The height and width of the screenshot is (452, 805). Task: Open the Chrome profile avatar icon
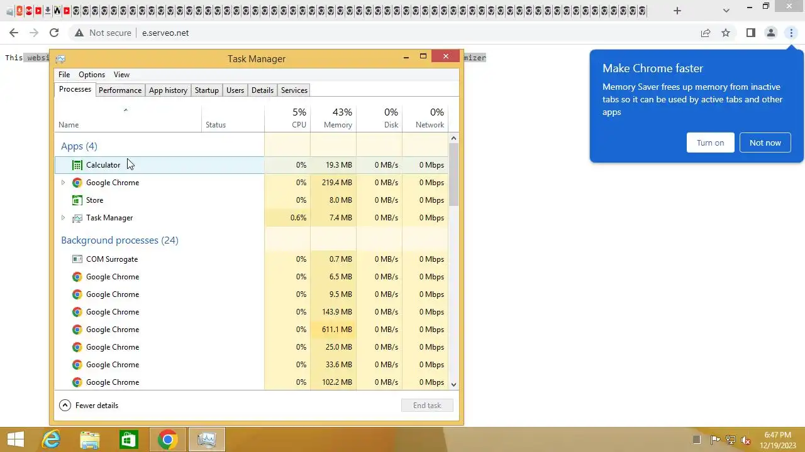[771, 33]
